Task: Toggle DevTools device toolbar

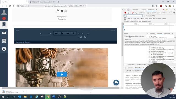Action: click(x=128, y=10)
